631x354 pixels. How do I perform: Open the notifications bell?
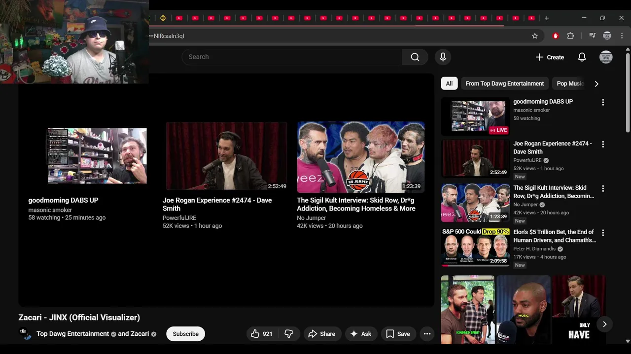[582, 57]
